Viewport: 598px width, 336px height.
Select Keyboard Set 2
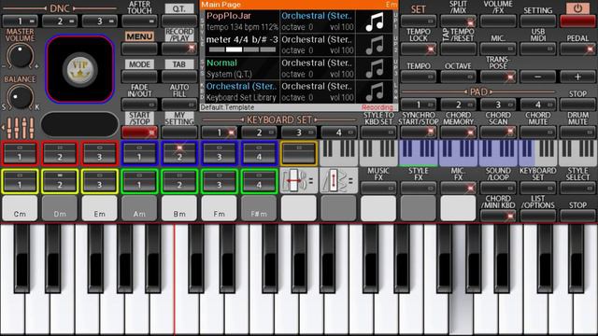click(x=259, y=133)
